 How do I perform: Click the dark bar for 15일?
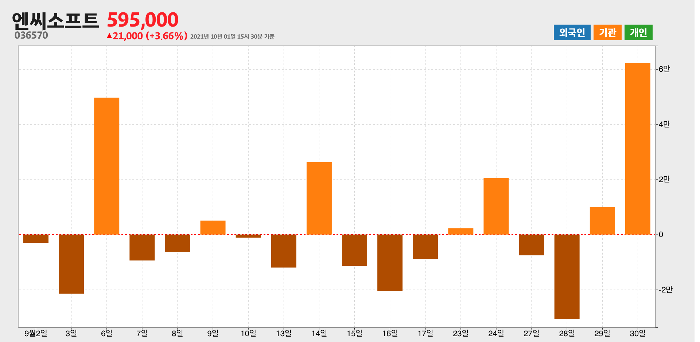[354, 251]
